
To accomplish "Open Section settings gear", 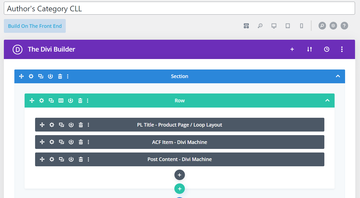I will point(31,76).
